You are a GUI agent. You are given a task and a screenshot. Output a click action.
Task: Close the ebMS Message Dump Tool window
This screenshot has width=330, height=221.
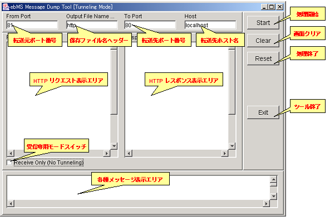279,7
